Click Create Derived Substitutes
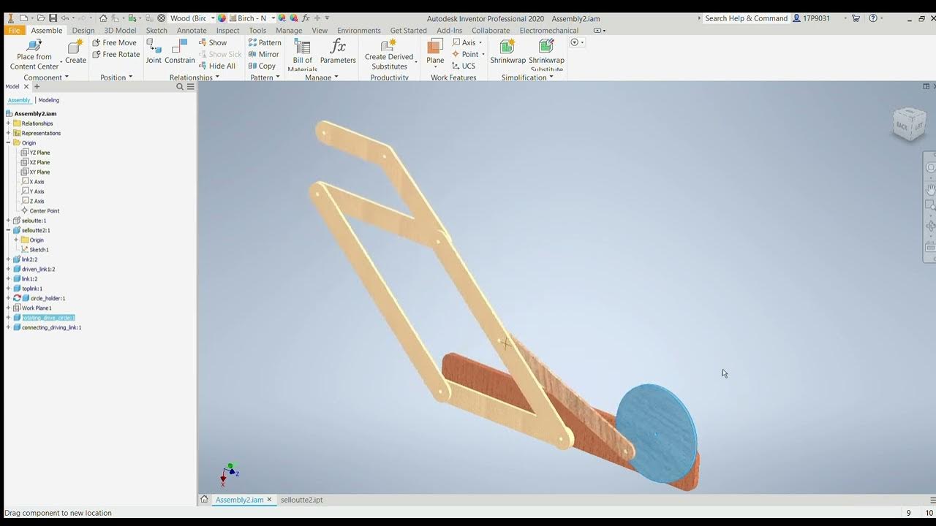This screenshot has width=936, height=526. [389, 56]
